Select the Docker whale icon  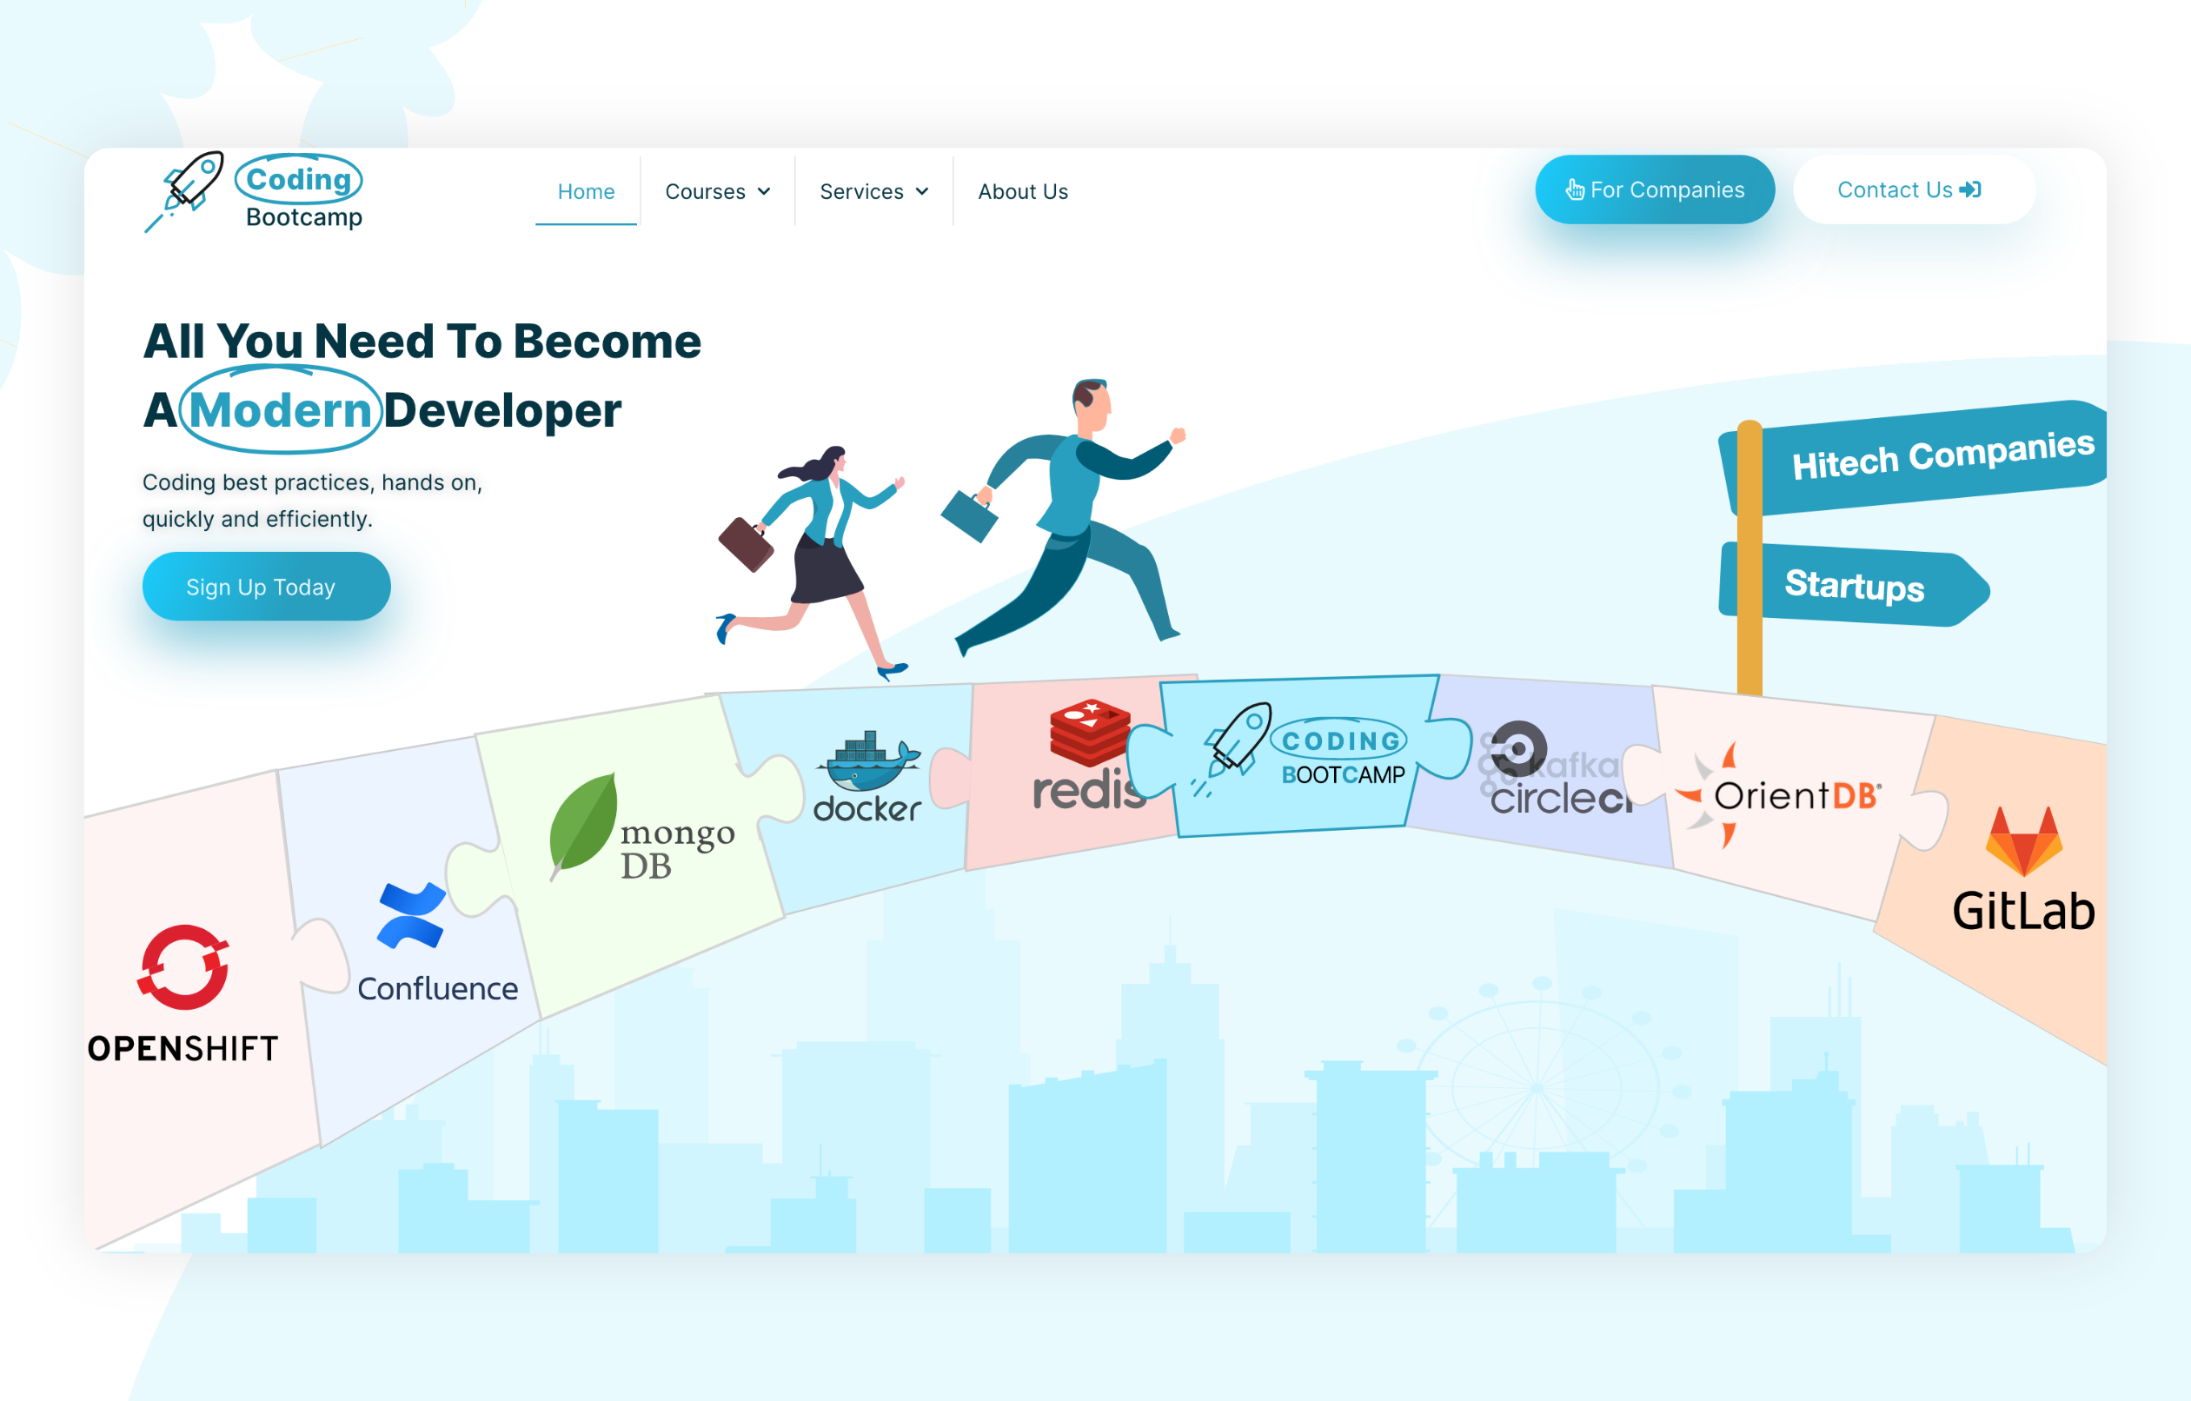(866, 767)
